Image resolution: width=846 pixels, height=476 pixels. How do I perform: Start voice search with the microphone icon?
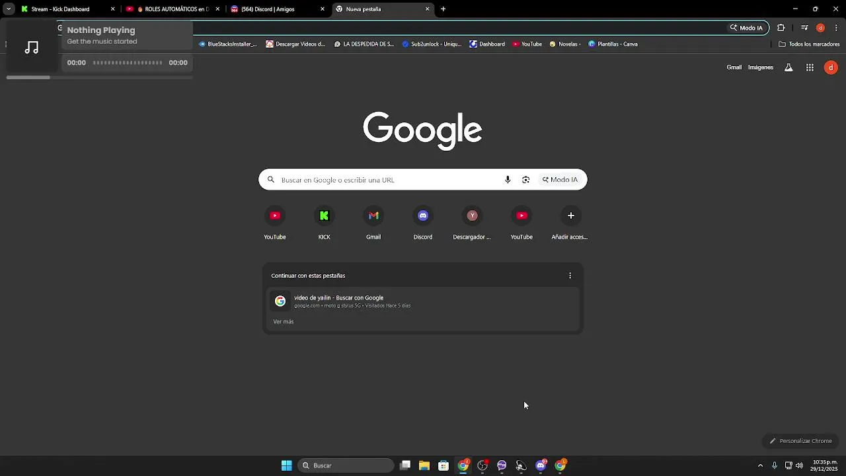coord(508,180)
